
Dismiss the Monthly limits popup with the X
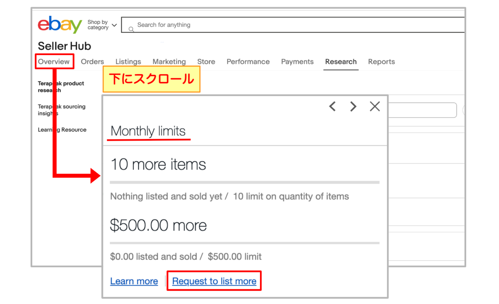coord(375,106)
